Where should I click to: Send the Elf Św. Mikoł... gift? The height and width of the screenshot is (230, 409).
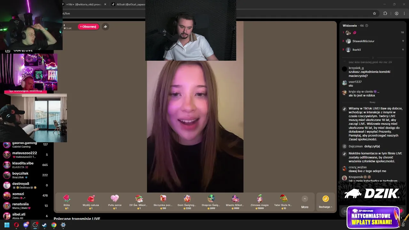click(x=139, y=202)
